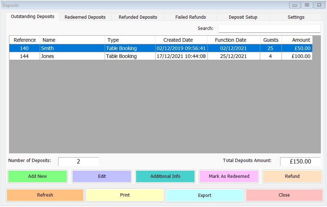
Task: Click the orange Refresh button
Action: pos(45,195)
